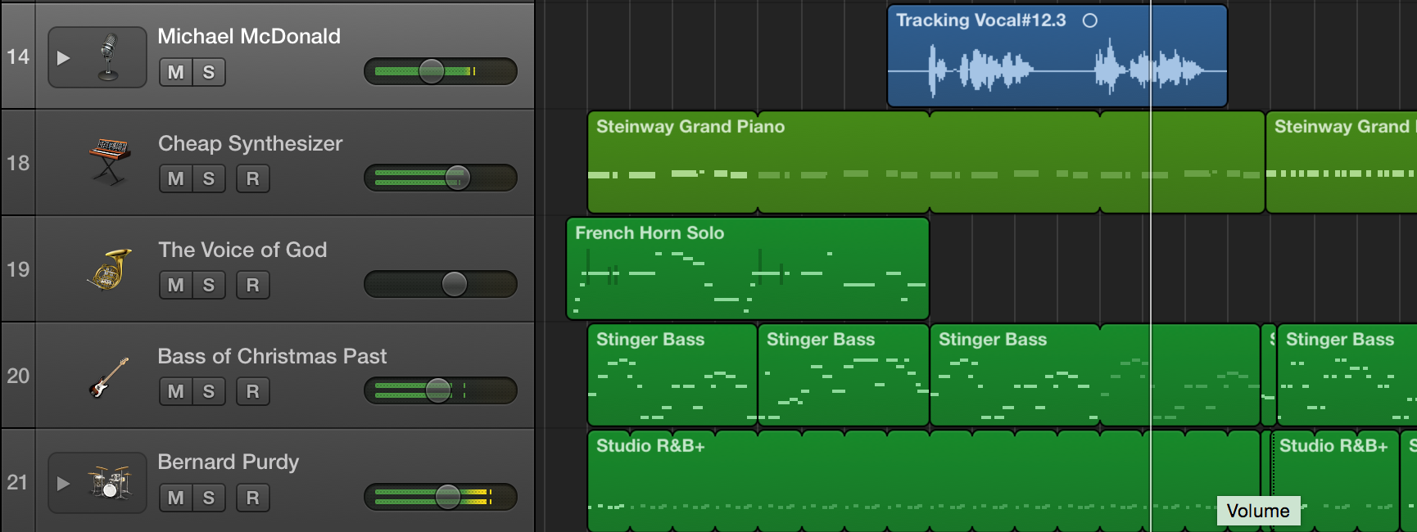Select the French horn instrument icon
The height and width of the screenshot is (532, 1417).
[x=110, y=268]
